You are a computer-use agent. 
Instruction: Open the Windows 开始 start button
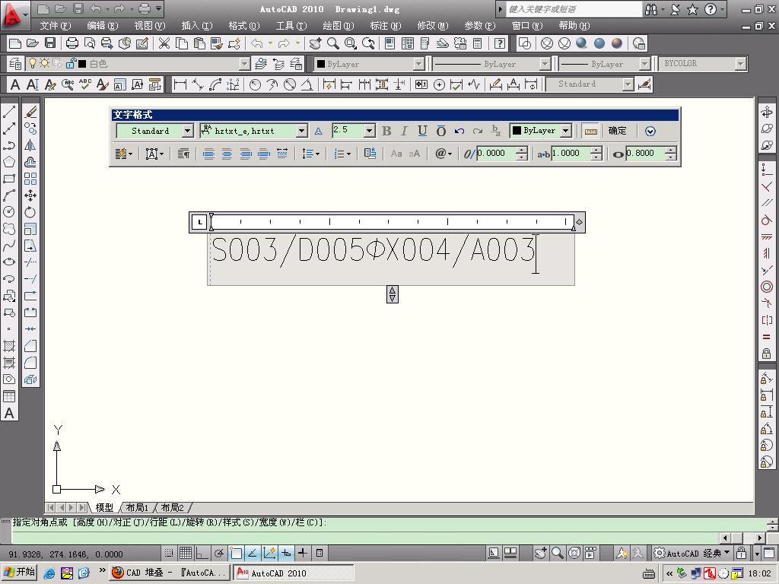coord(19,572)
